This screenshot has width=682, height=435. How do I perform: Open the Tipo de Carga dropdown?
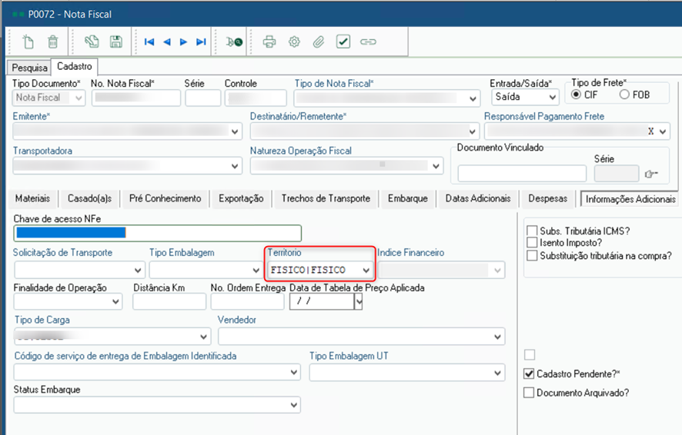coord(203,337)
